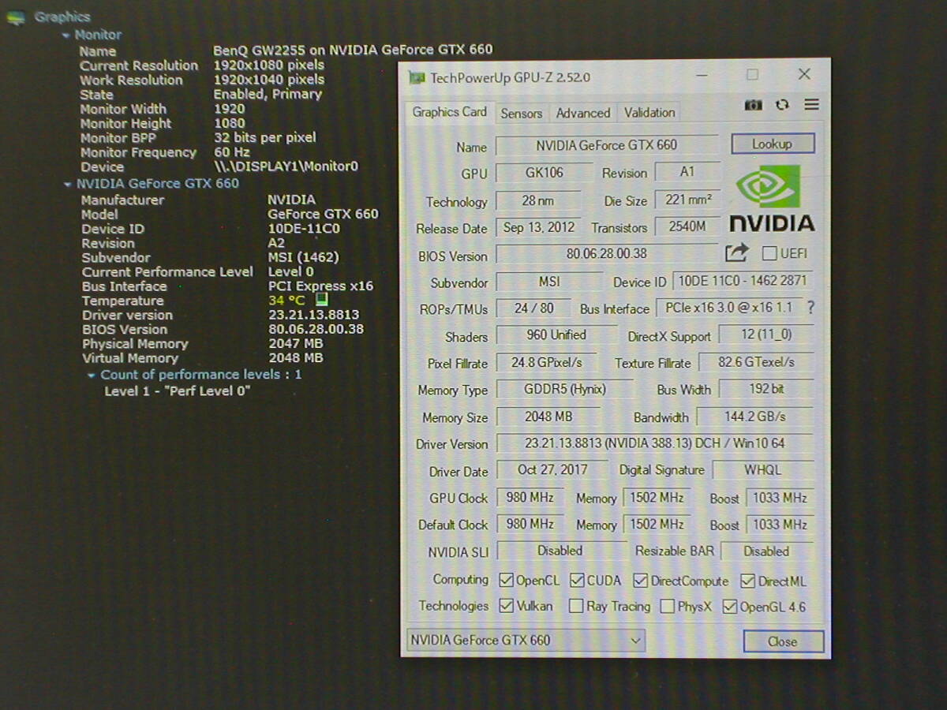The width and height of the screenshot is (947, 710).
Task: Click the Monitor BPP 32 bits per pixel row
Action: [198, 138]
